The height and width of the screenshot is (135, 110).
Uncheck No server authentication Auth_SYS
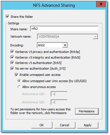(12, 68)
